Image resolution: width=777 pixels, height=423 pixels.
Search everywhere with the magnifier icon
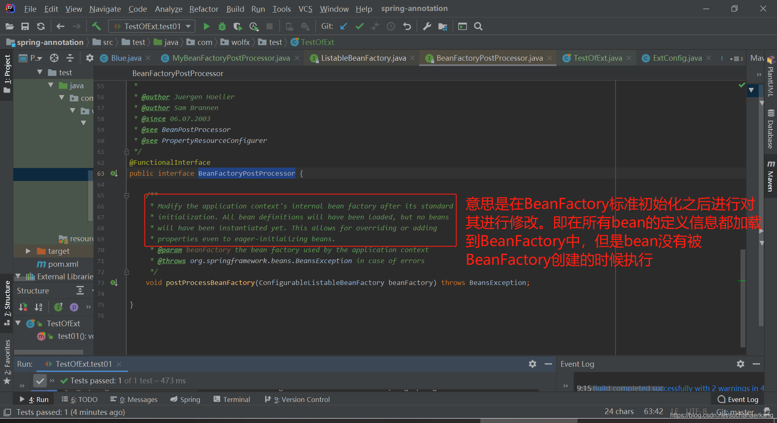pos(478,26)
